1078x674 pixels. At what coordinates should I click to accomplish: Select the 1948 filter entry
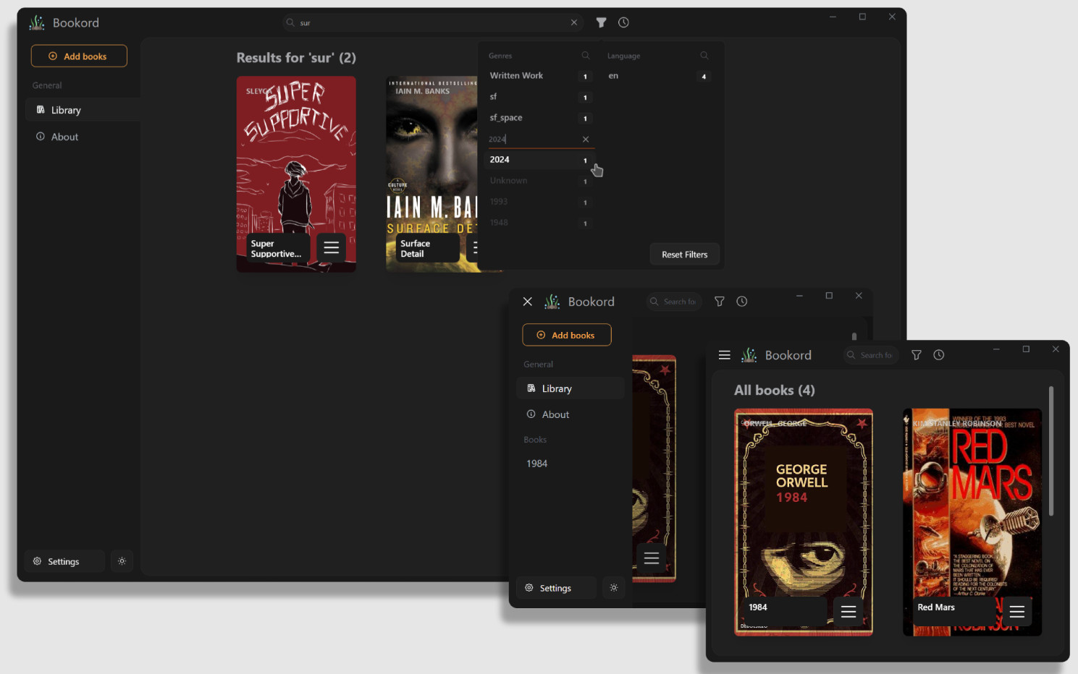click(x=539, y=223)
